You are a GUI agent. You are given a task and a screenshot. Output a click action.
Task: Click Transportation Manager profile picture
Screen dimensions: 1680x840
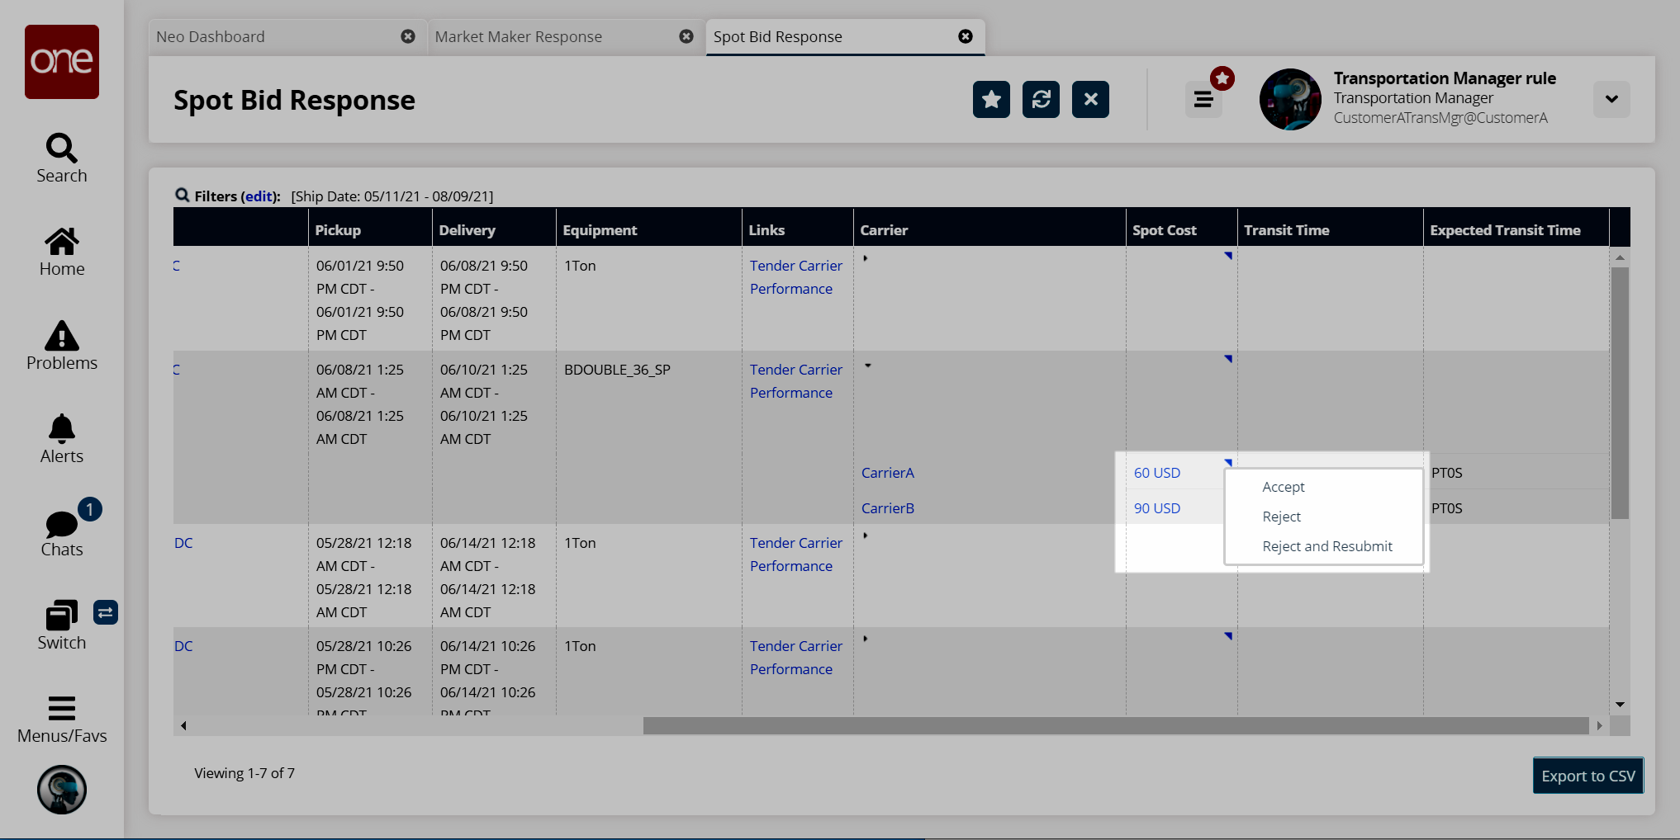point(1290,99)
